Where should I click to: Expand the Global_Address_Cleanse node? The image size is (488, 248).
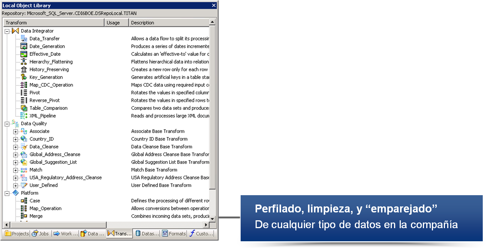[x=15, y=155]
